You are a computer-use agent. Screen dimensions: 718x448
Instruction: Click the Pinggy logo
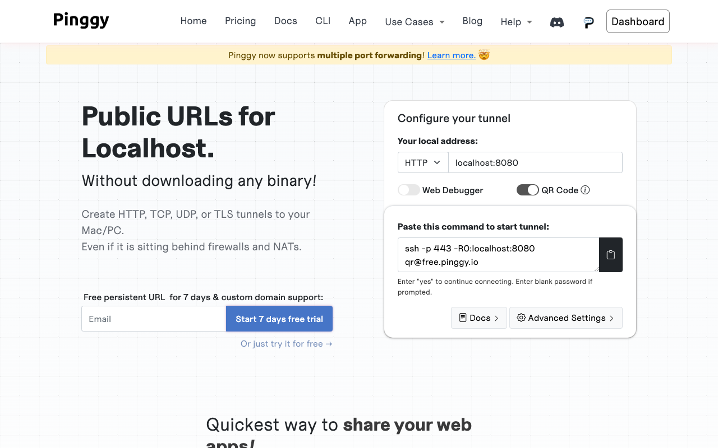coord(81,21)
